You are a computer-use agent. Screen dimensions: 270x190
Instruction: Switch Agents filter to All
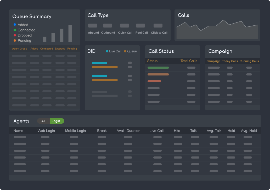coord(43,121)
